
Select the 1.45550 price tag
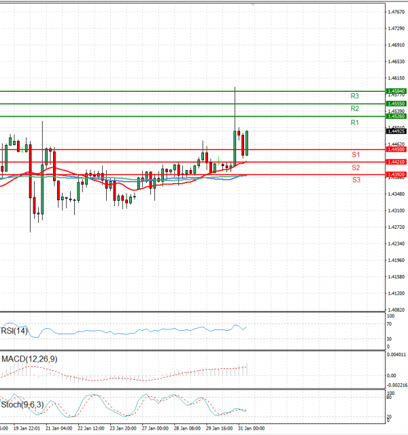point(396,103)
